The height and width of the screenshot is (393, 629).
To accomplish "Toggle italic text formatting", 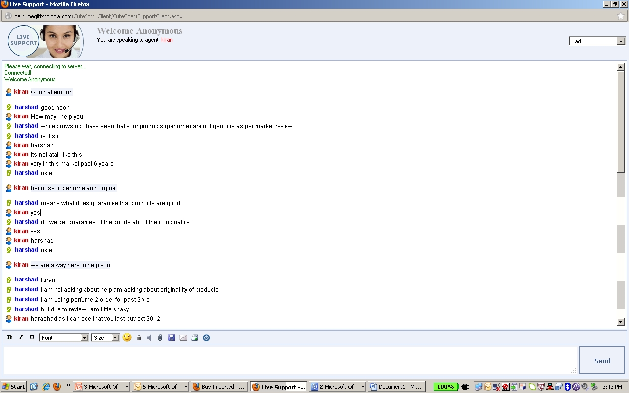I will [x=21, y=338].
